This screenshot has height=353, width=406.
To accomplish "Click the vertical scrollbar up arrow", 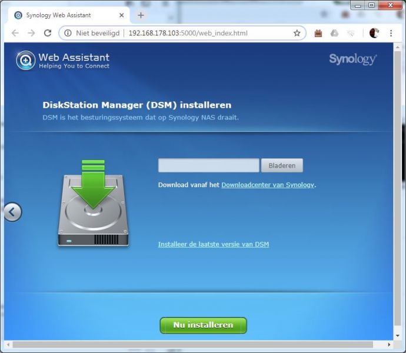I will 397,48.
